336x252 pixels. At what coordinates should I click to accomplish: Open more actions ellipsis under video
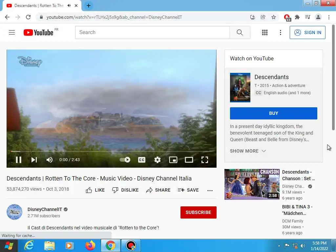tap(210, 190)
